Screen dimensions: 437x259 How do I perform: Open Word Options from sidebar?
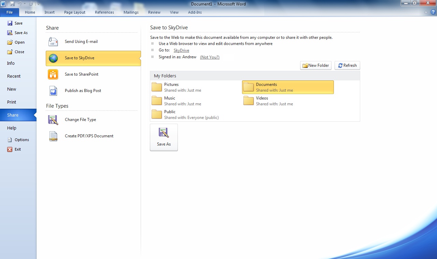pos(18,140)
